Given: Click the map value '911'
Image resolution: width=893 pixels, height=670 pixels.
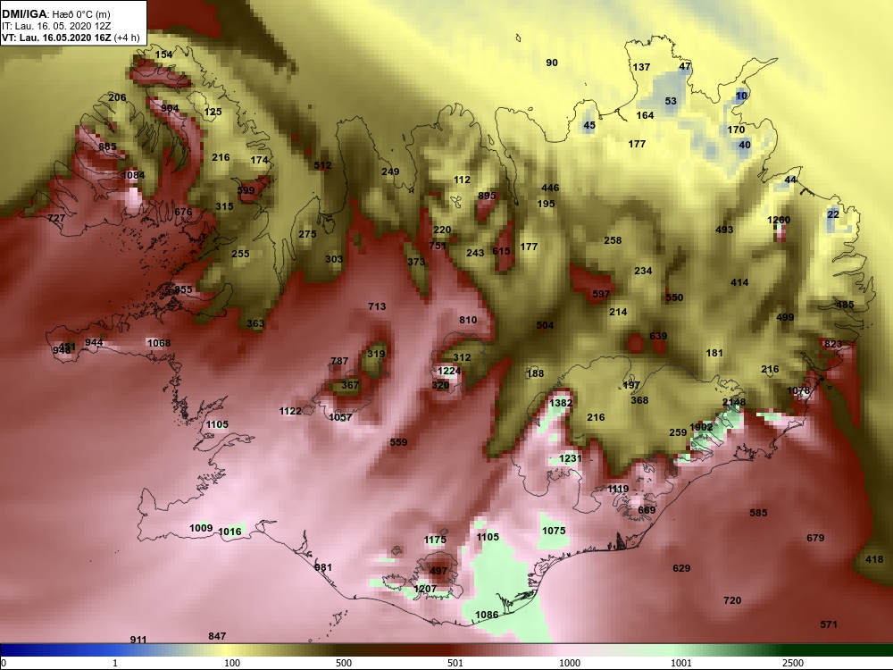Looking at the screenshot, I should pyautogui.click(x=138, y=640).
